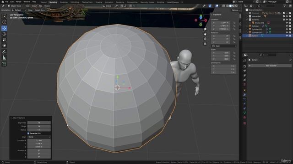Open the Render properties tab
This screenshot has height=164, width=293.
(x=244, y=66)
